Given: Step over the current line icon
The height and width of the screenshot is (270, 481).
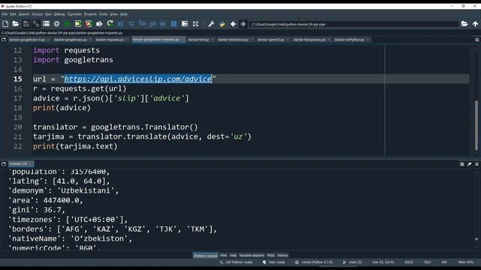Looking at the screenshot, I should click(x=132, y=24).
